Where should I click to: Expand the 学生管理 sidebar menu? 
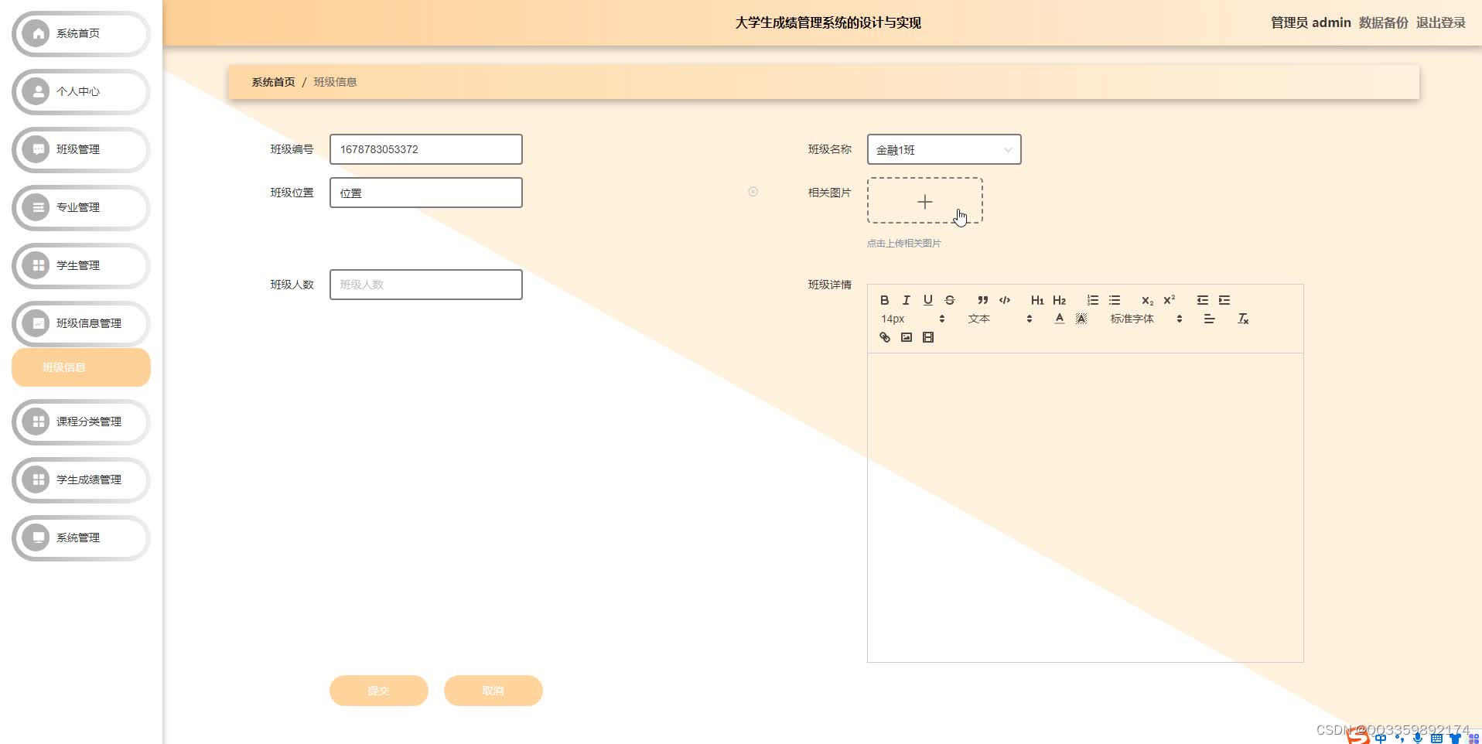[81, 265]
